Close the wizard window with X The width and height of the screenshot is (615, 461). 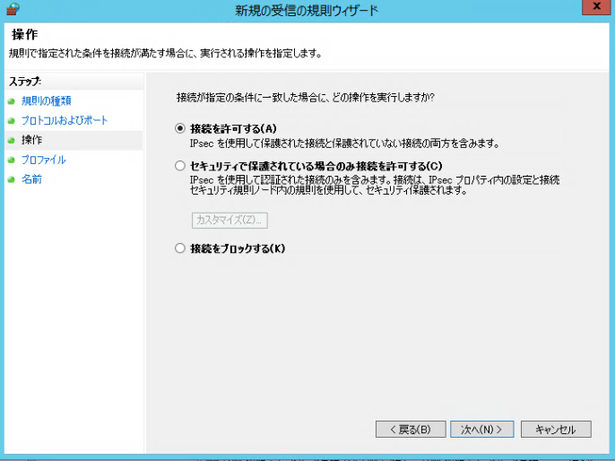point(596,6)
